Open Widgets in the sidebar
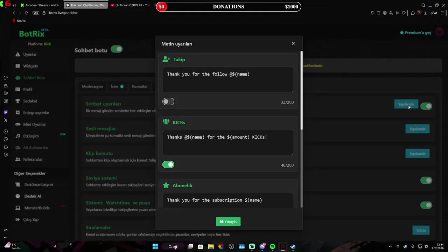 pos(27,66)
